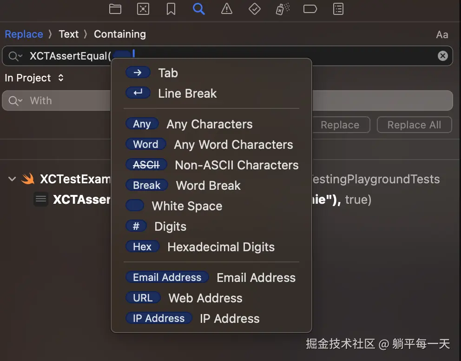Click the Containing breadcrumb option
This screenshot has width=461, height=361.
pos(119,34)
